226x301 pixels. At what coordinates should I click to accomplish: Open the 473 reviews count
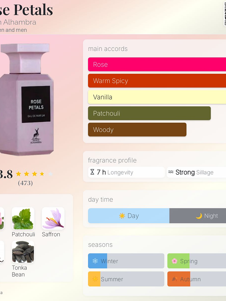coord(25,183)
